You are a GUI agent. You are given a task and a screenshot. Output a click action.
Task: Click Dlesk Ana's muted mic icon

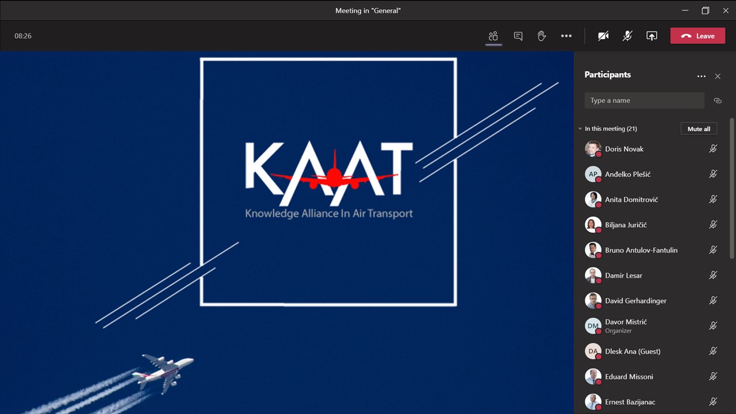click(x=713, y=351)
